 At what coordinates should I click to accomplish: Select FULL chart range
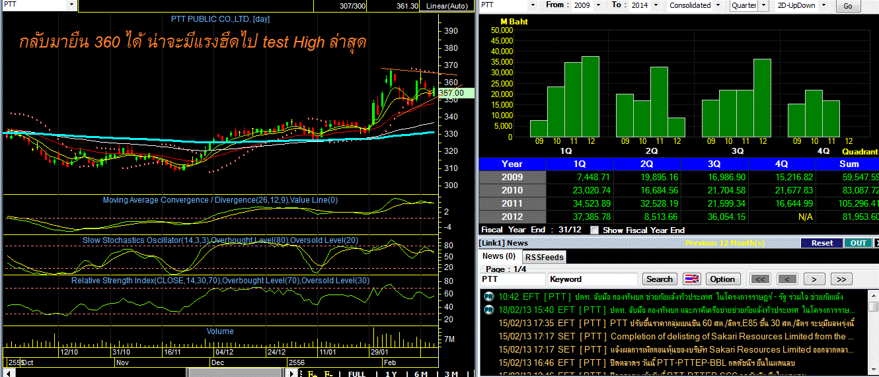(357, 374)
